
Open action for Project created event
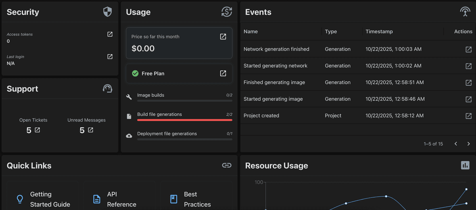coord(468,116)
